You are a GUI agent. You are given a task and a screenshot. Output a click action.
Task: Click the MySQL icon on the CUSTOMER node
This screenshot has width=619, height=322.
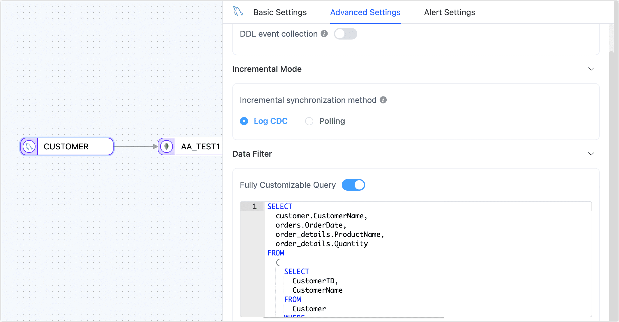(29, 146)
